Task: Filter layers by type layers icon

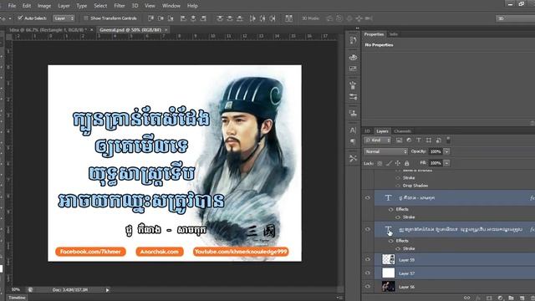Action: tap(419, 140)
